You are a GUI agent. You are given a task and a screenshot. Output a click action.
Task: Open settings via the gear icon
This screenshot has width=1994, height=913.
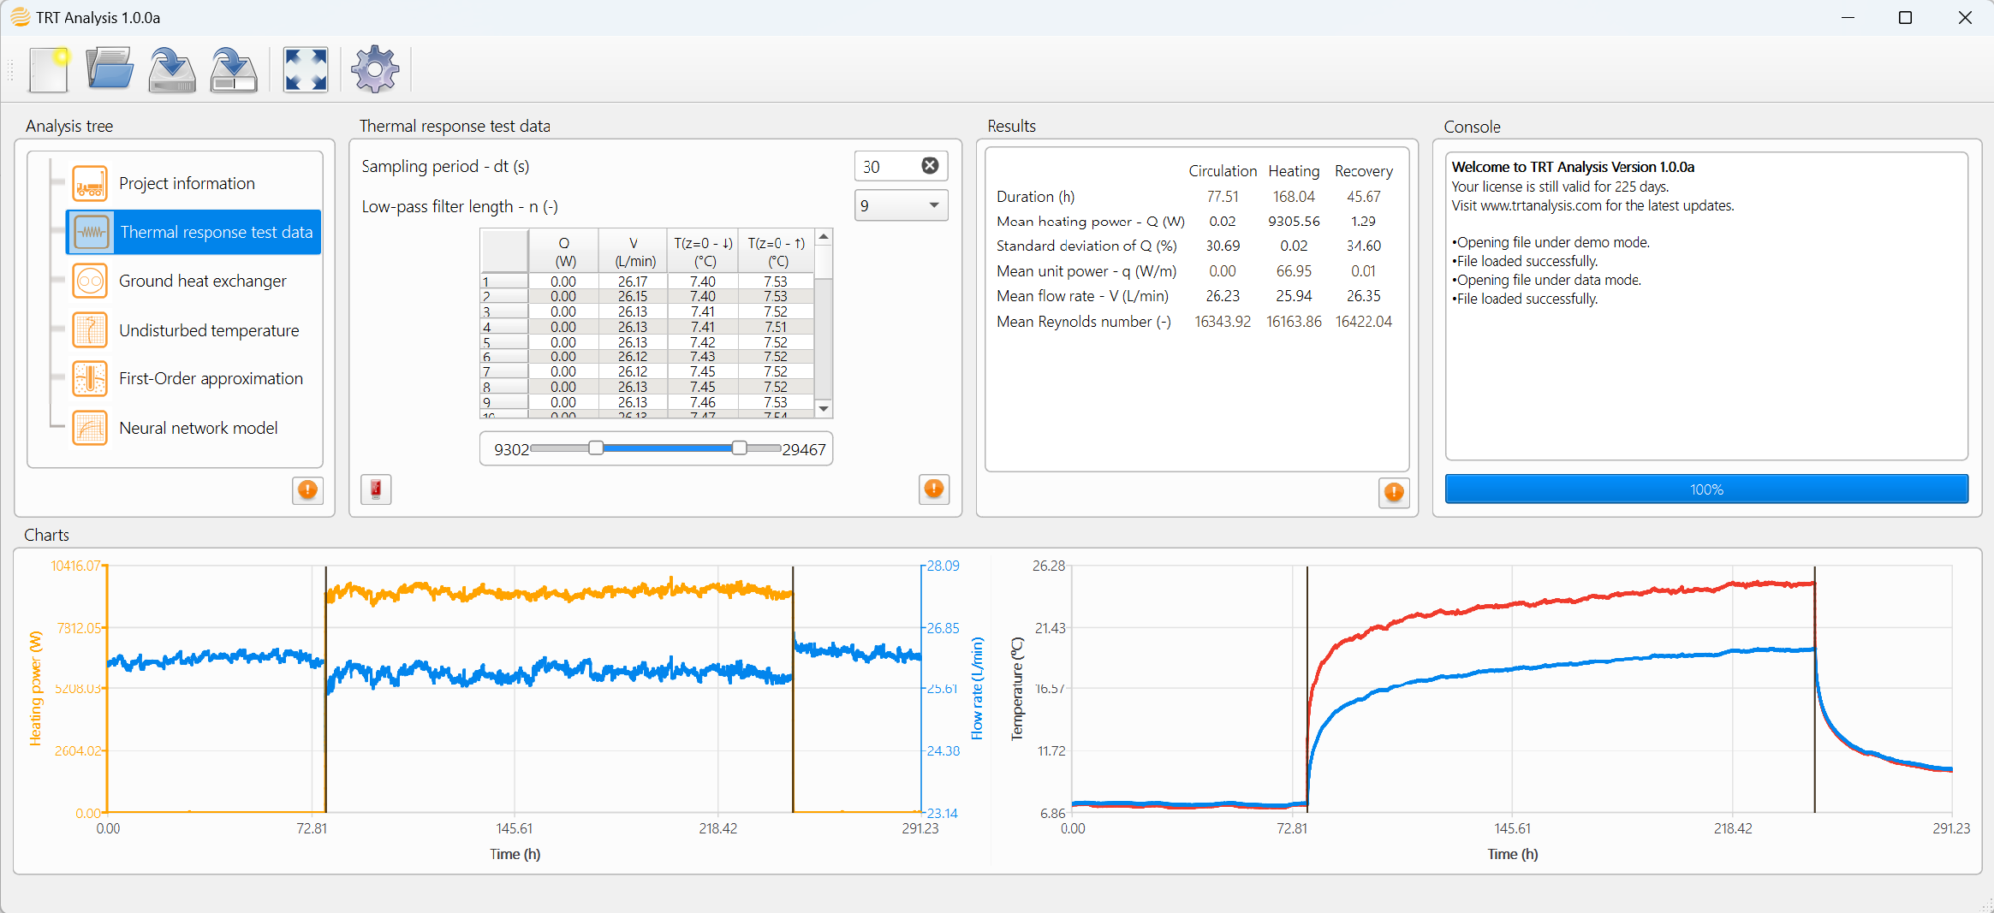(375, 69)
